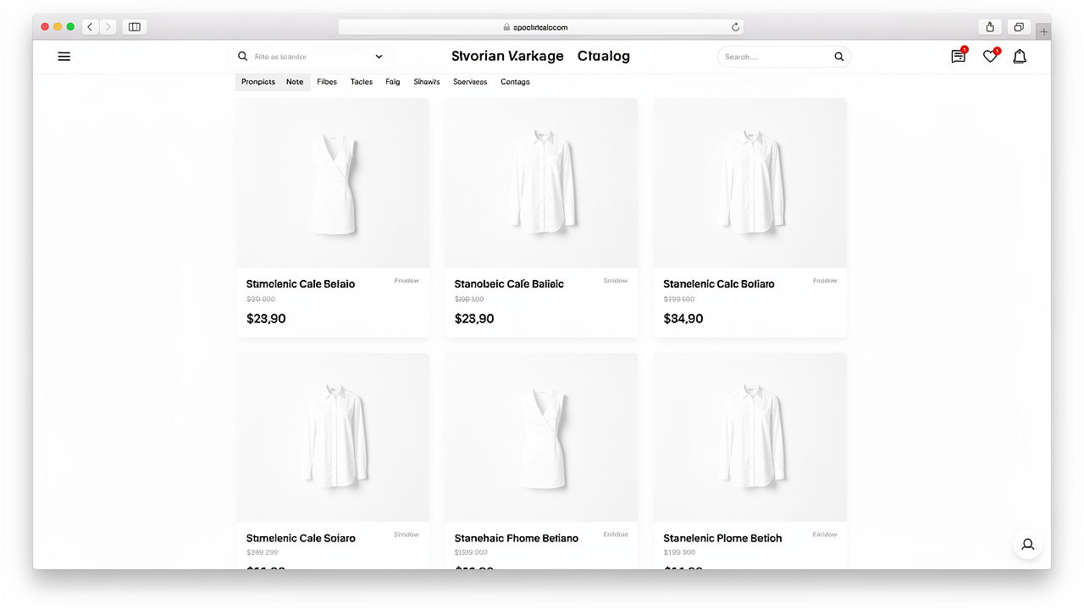Toggle the browser sidebar button

pos(135,27)
